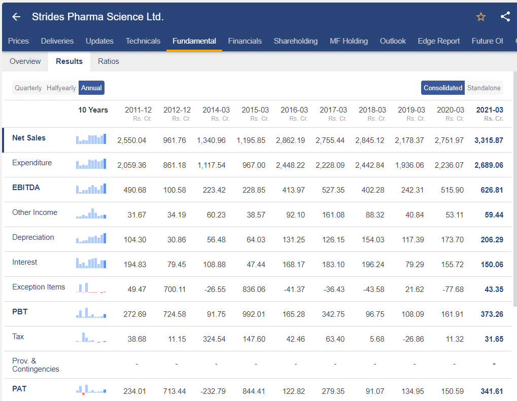517x401 pixels.
Task: Switch to the Ratios sub-tab
Action: pos(109,61)
